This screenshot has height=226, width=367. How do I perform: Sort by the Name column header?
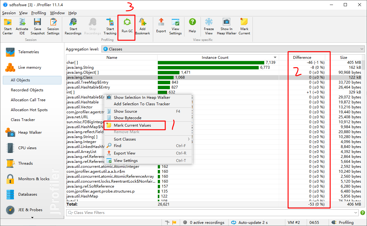click(x=112, y=57)
